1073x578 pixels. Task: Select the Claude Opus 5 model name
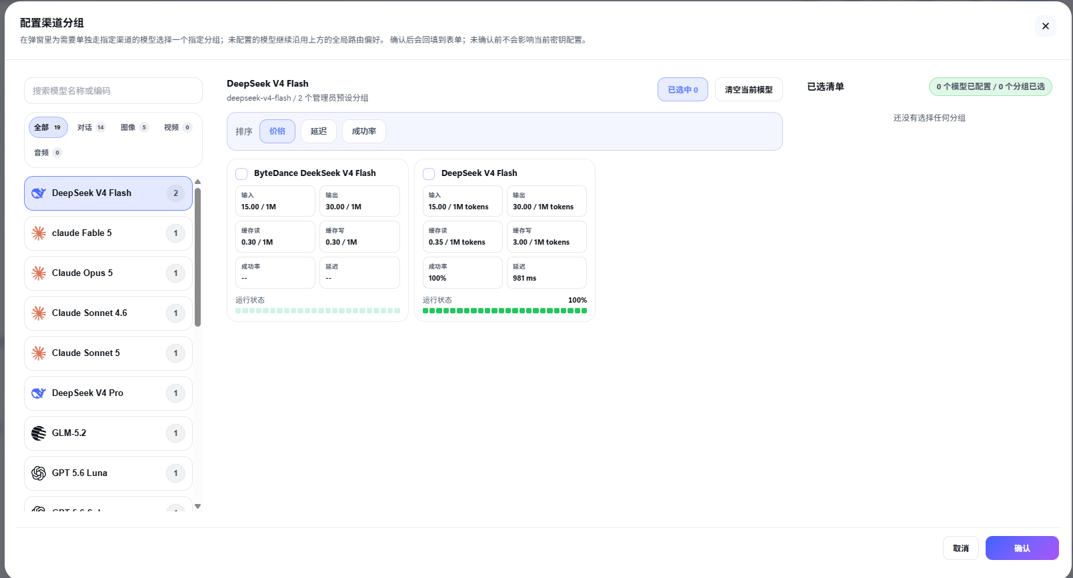pos(83,273)
